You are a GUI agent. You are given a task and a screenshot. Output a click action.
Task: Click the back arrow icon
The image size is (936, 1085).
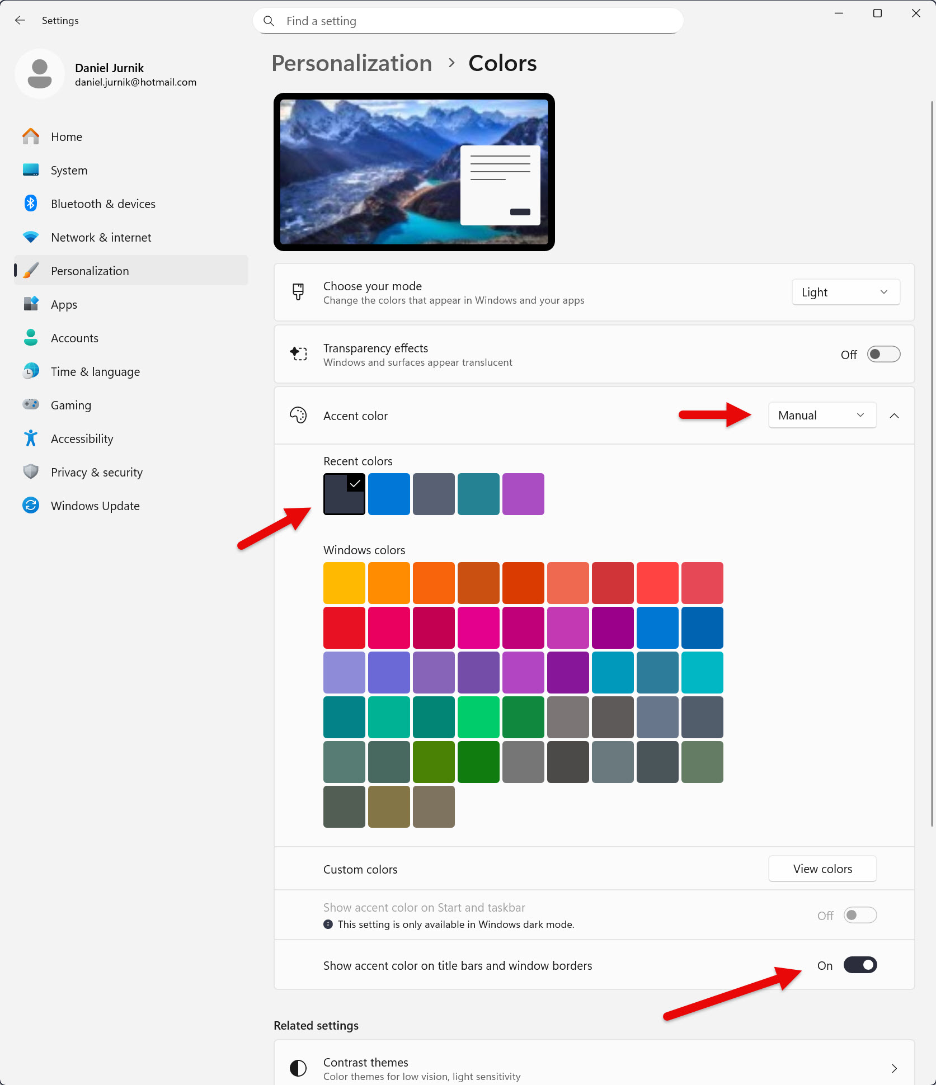pyautogui.click(x=20, y=21)
